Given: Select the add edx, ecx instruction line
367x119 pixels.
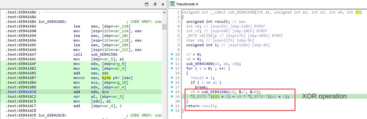Looking at the screenshot, I should click(x=83, y=92).
